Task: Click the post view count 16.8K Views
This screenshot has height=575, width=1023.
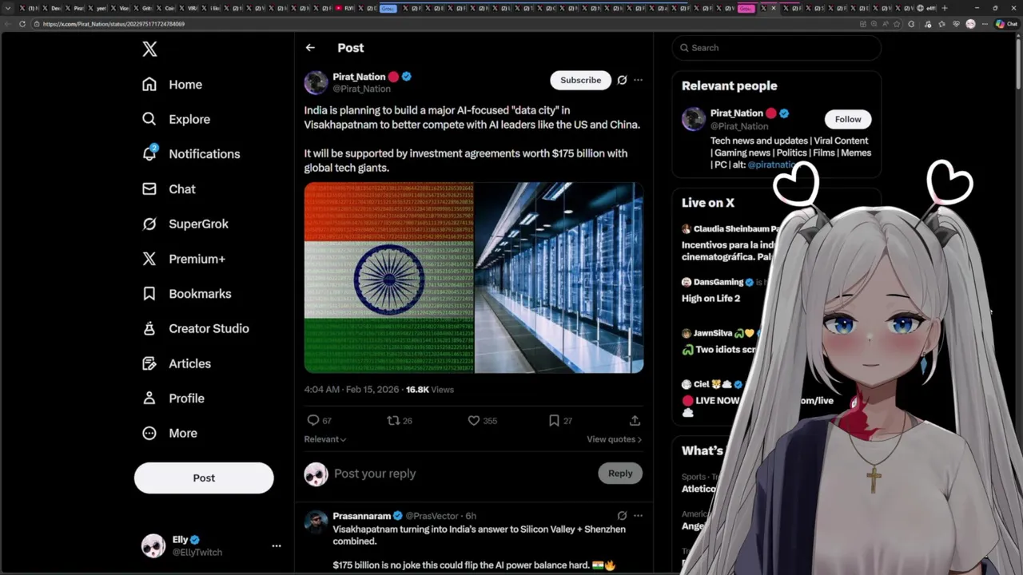Action: tap(429, 390)
